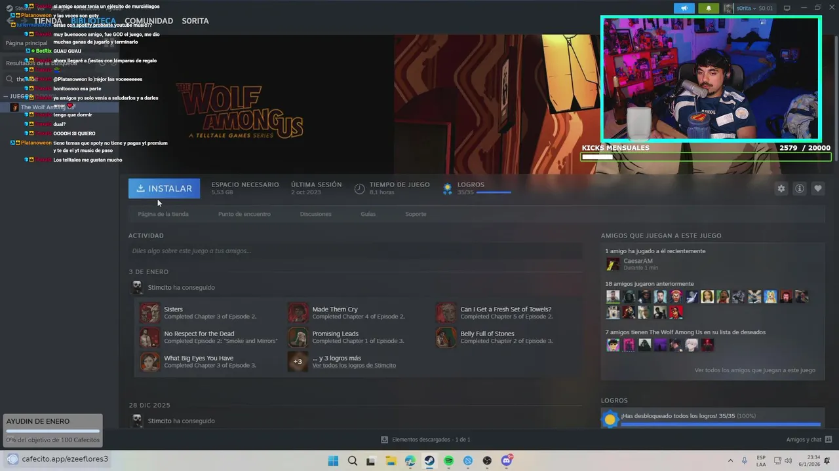
Task: Open Sisters achievement icon
Action: tap(149, 313)
